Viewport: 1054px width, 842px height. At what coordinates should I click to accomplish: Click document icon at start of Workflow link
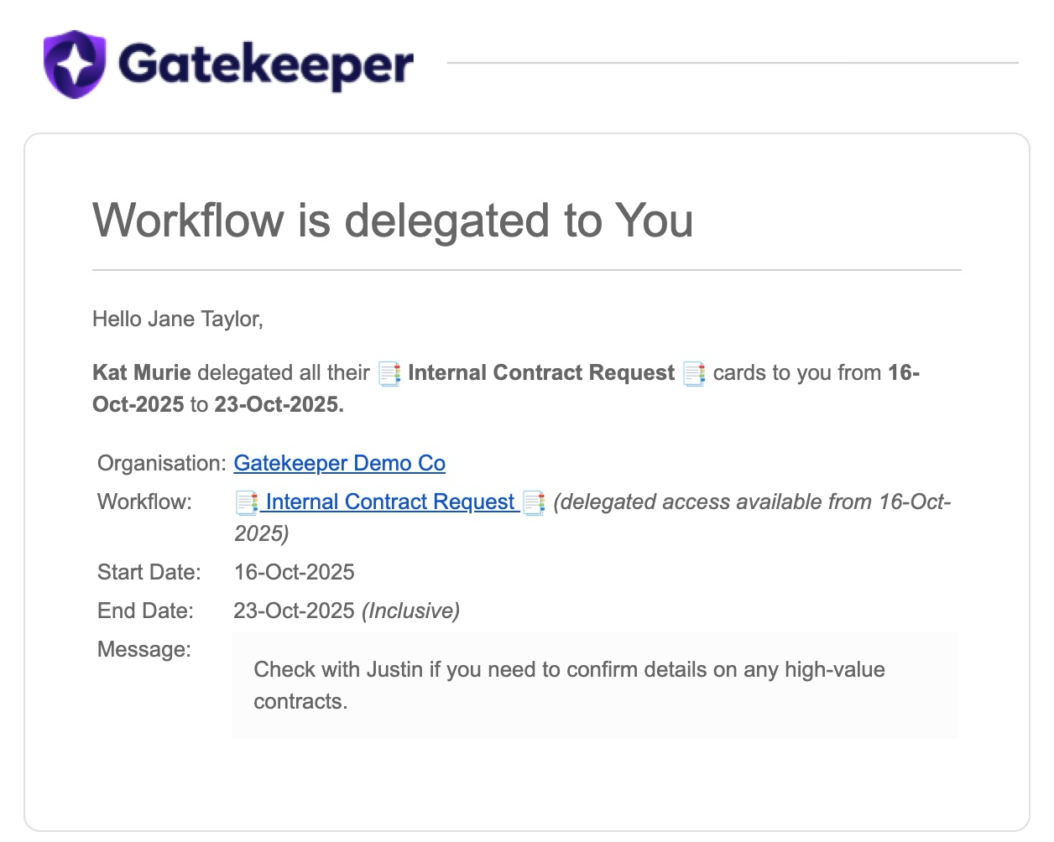(x=246, y=502)
